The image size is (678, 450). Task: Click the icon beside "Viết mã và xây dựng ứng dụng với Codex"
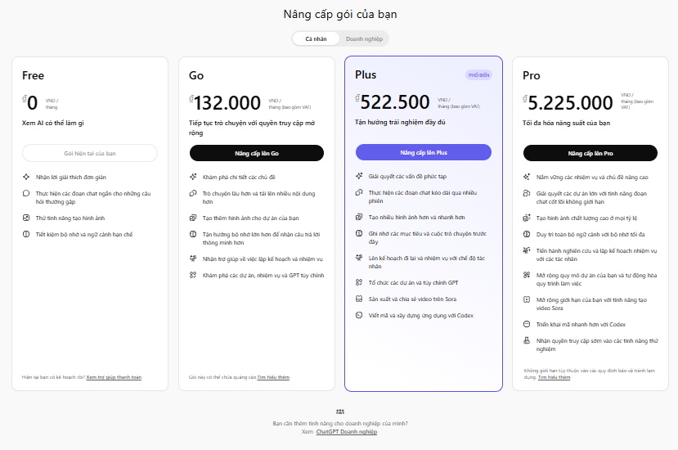point(359,315)
